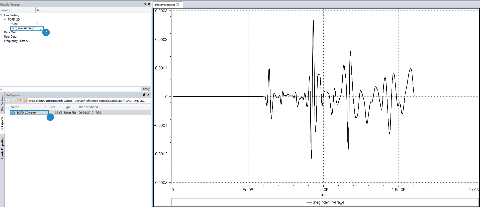480x207 pixels.
Task: Select the User Data item
Action: coord(10,37)
